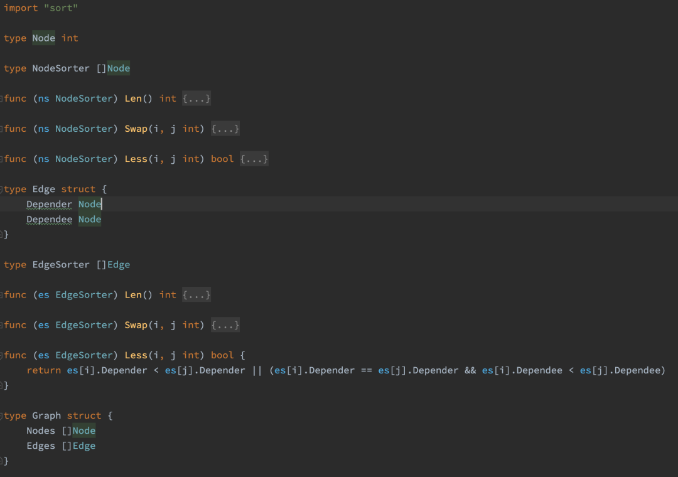Click the Node type in type Node int
Image resolution: width=678 pixels, height=477 pixels.
(x=44, y=38)
